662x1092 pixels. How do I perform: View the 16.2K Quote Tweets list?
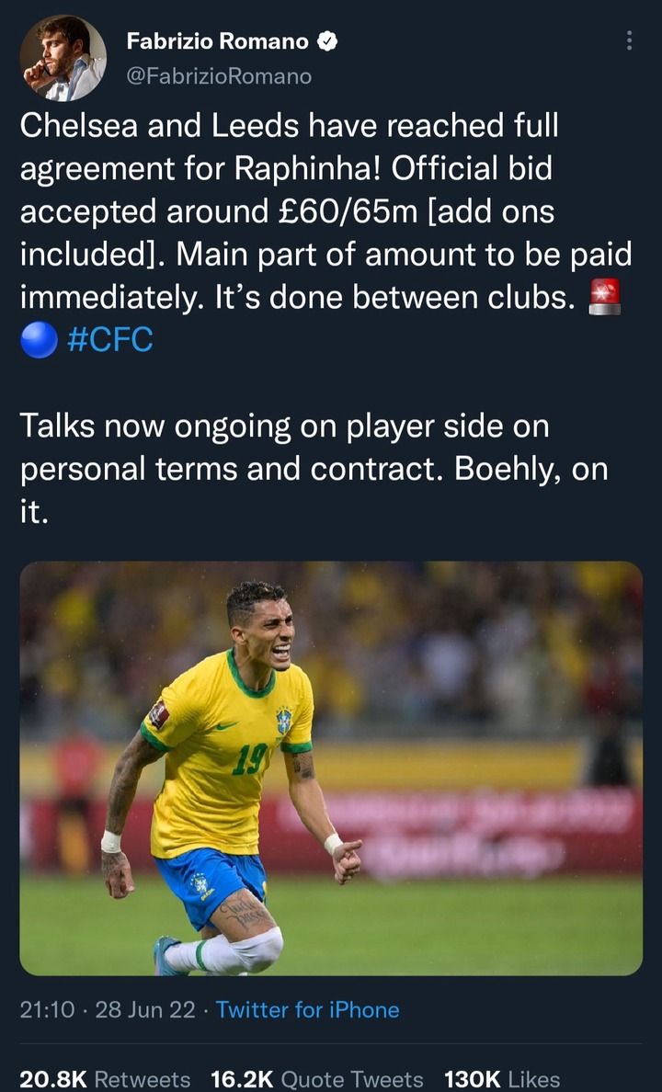pos(317,1079)
